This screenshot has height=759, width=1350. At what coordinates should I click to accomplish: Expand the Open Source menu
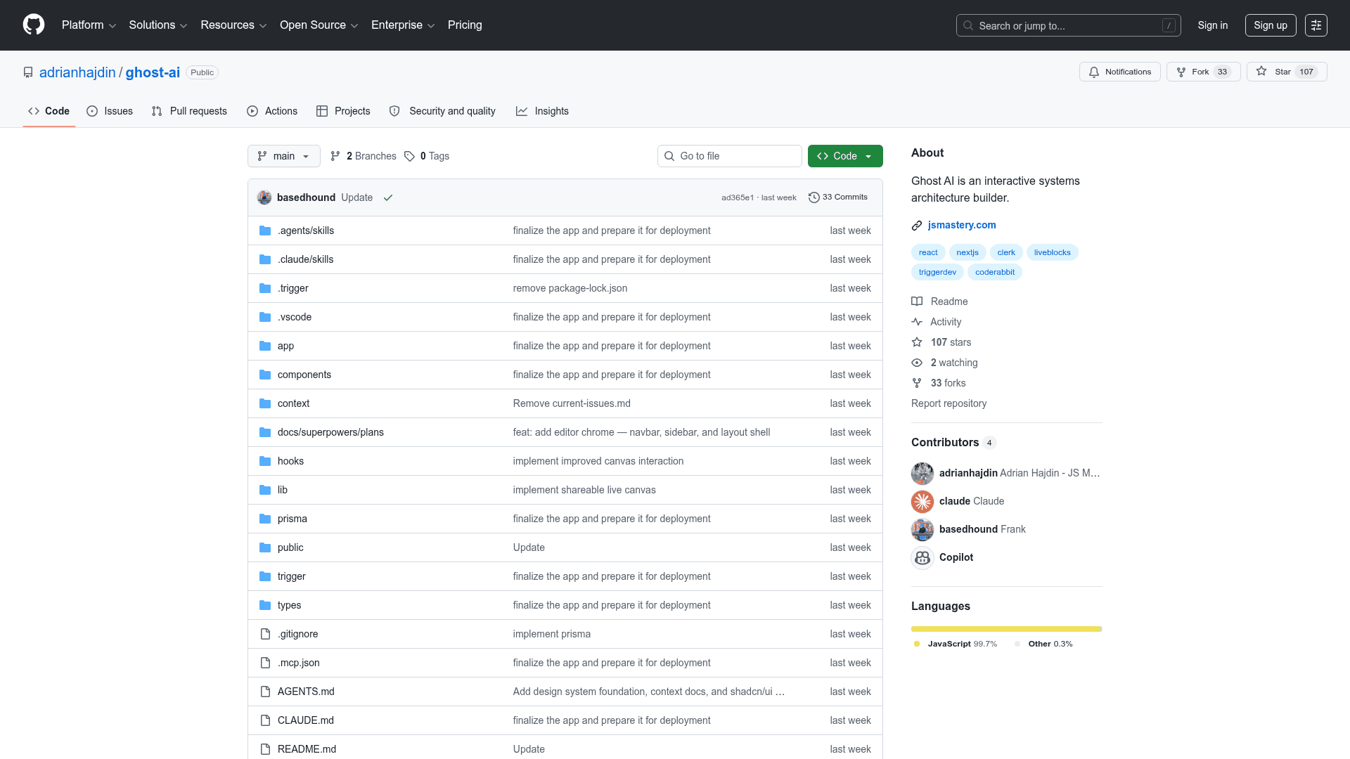[x=319, y=25]
